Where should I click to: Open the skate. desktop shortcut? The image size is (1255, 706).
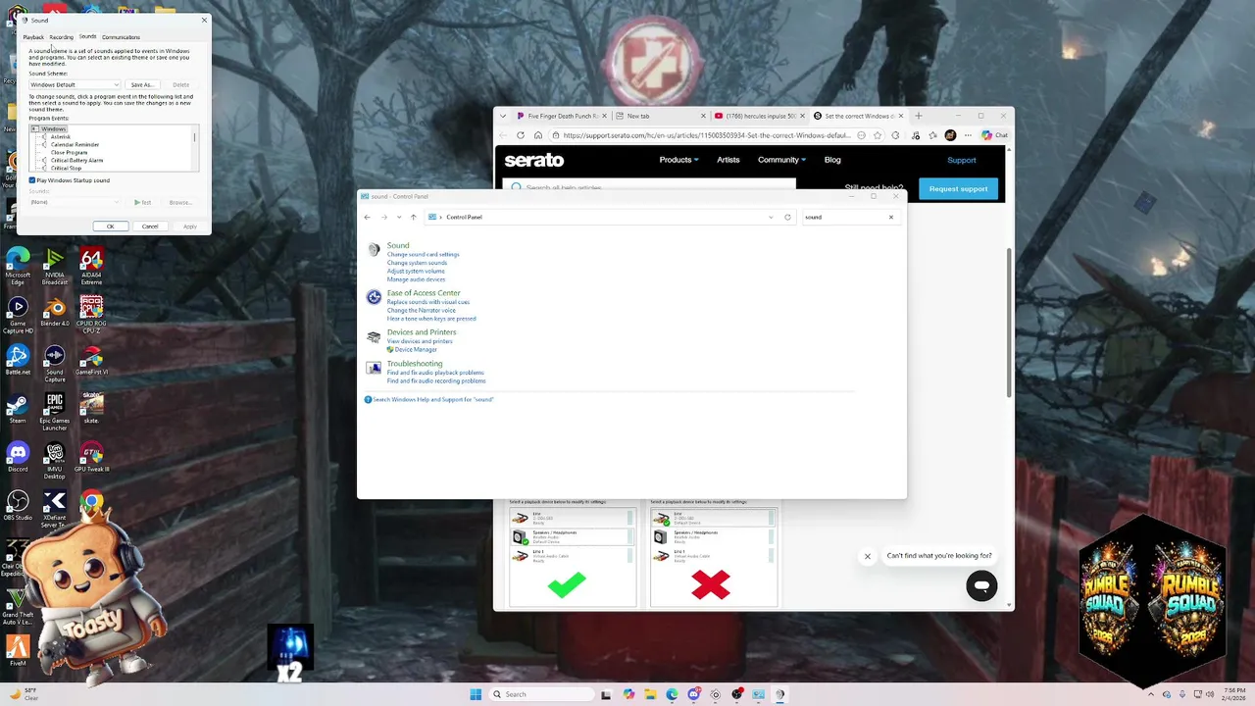91,408
